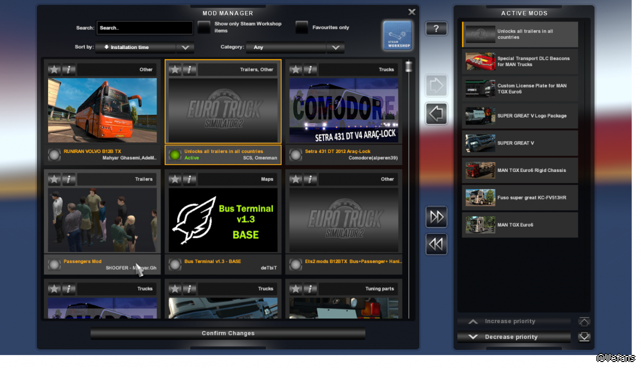Mark Setra 431 DT 2012 as favourite
This screenshot has height=368, width=641.
pos(296,69)
